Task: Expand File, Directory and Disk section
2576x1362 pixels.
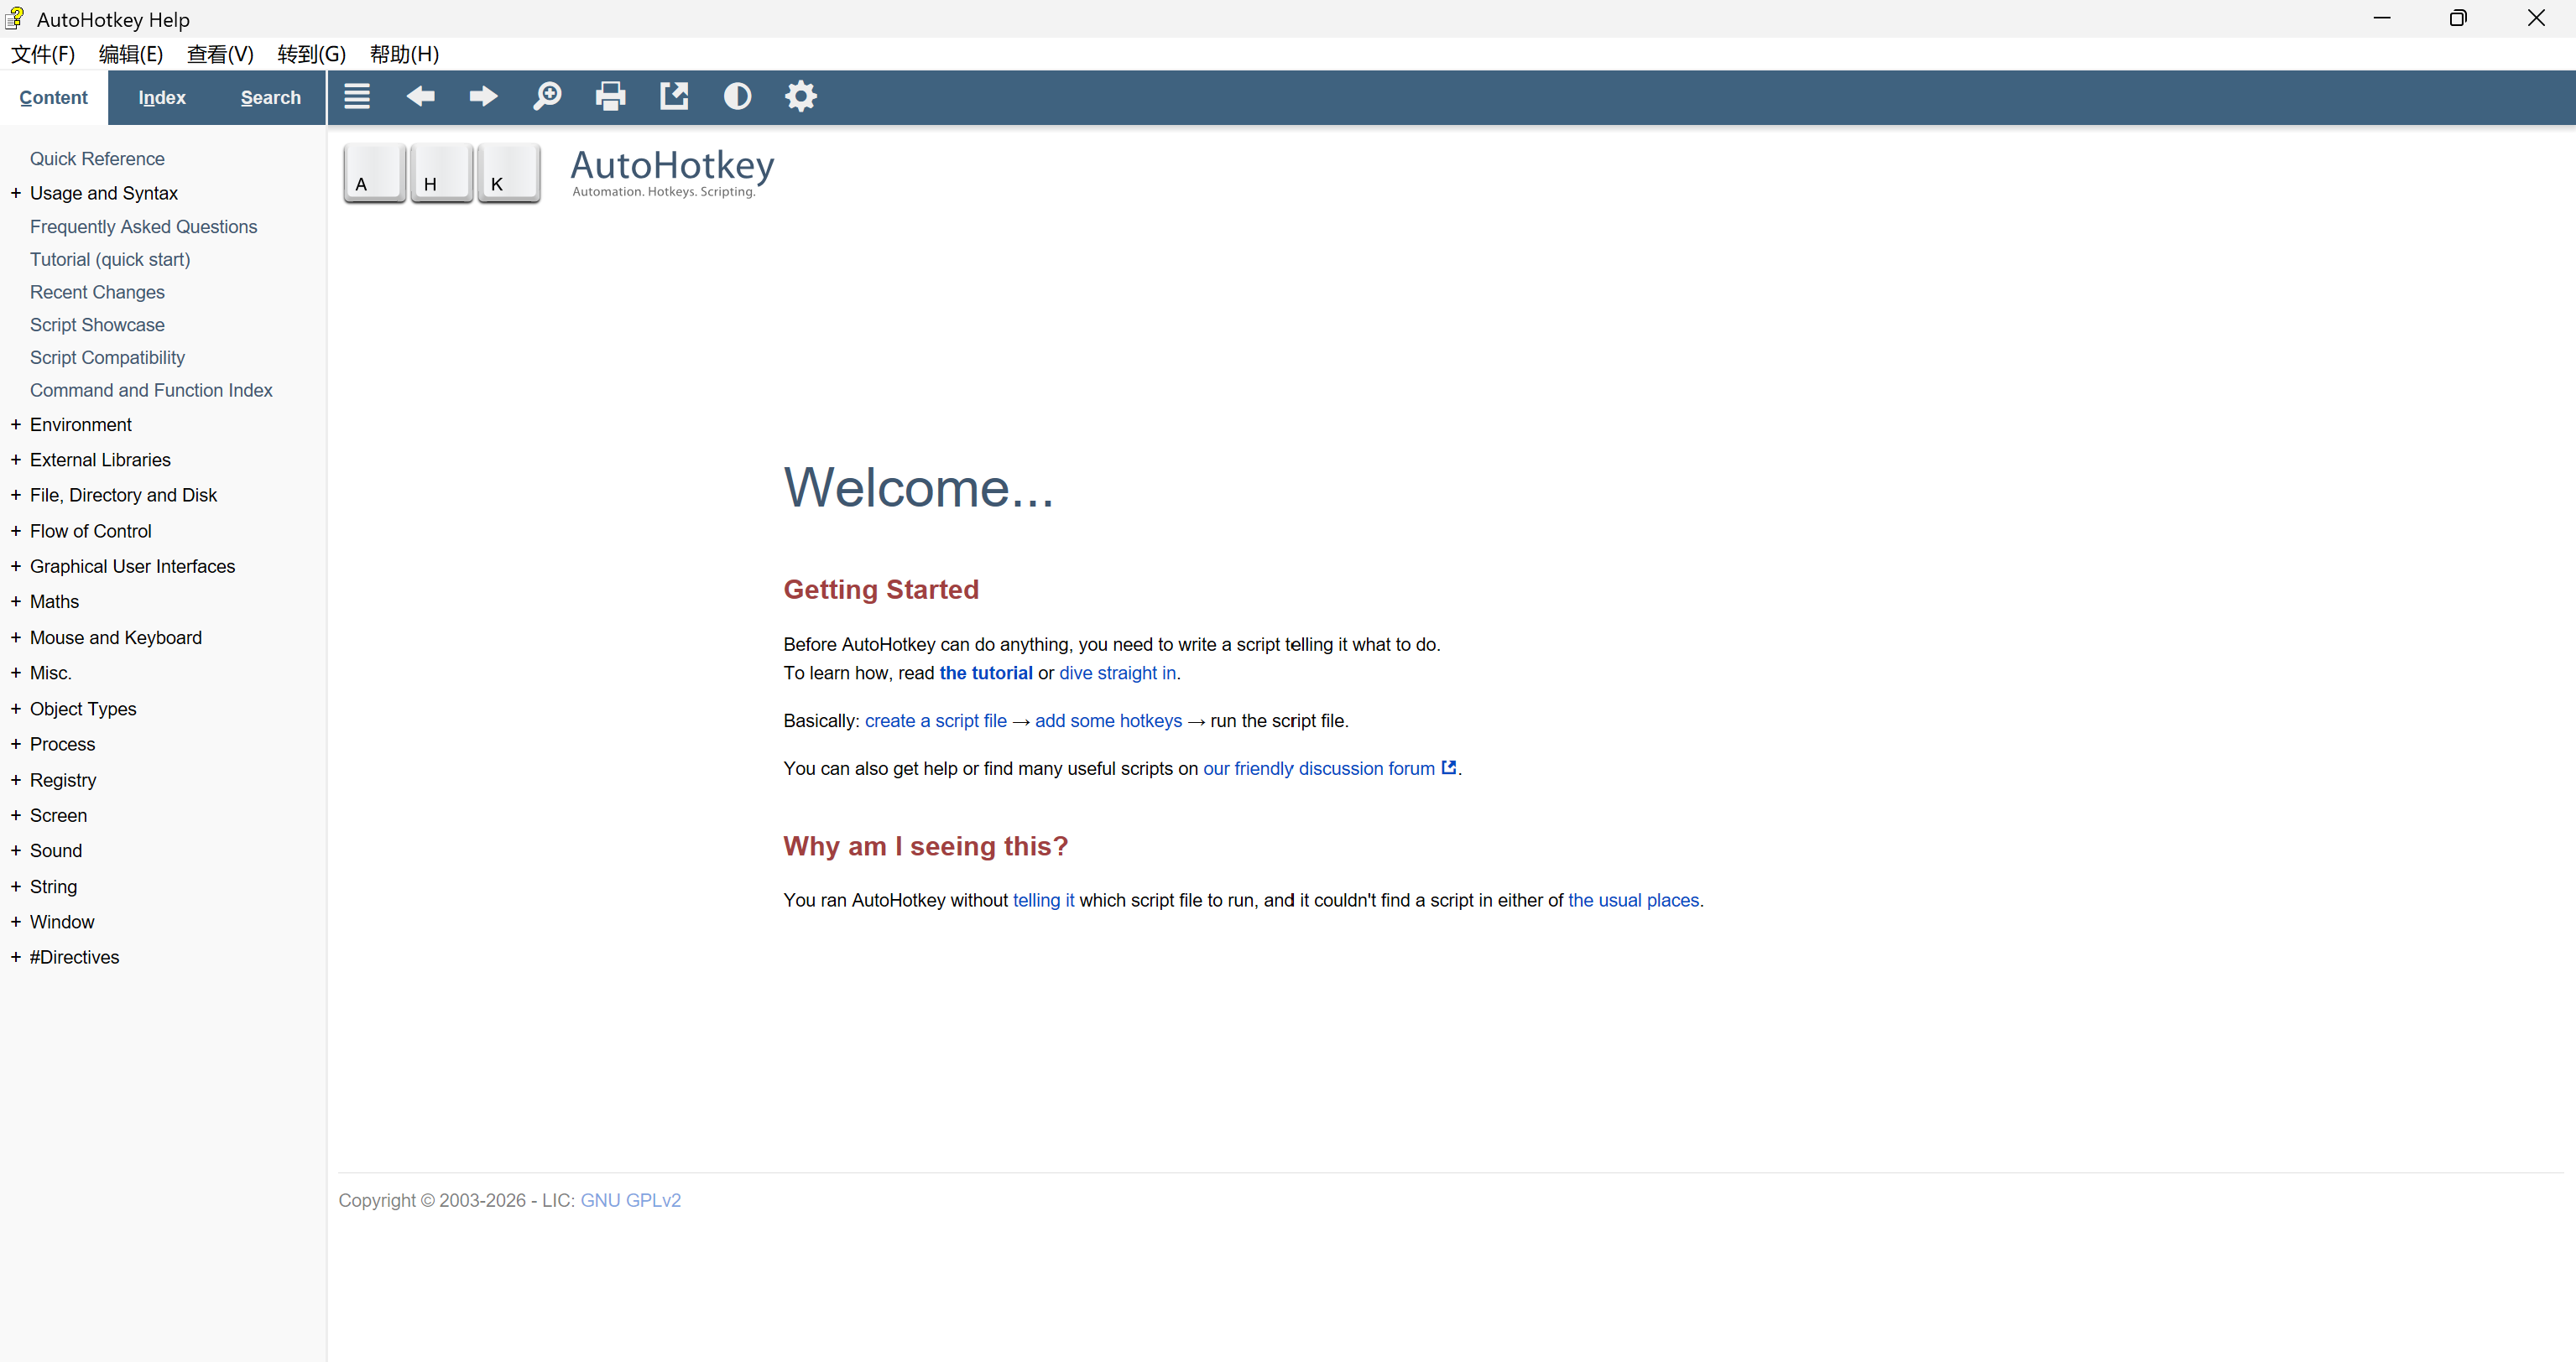Action: tap(16, 495)
